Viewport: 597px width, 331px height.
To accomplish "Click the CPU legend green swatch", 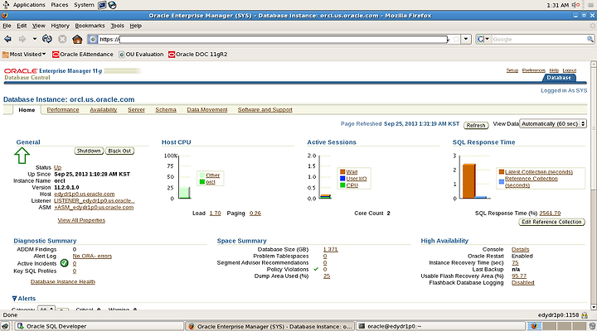I will tap(342, 185).
